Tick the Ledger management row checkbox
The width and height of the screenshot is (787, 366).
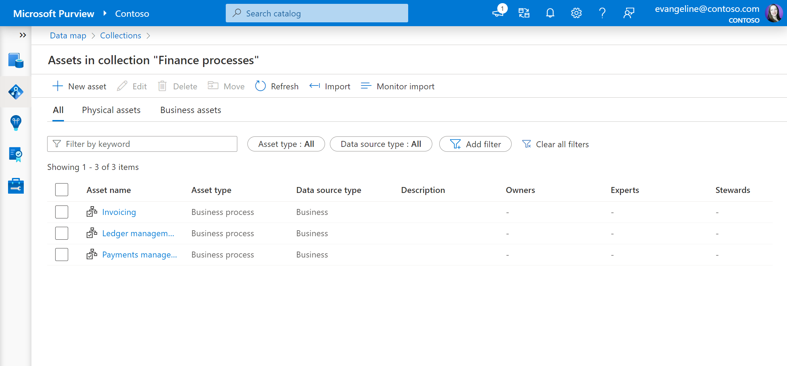pyautogui.click(x=62, y=233)
